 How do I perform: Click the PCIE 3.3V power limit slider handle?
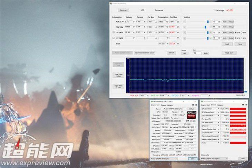(x=208, y=22)
